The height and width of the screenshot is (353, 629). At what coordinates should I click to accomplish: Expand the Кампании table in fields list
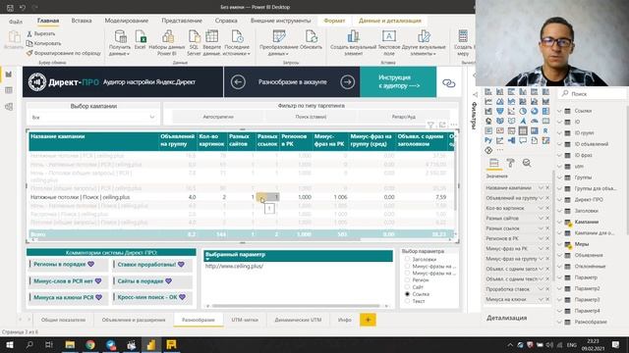point(559,222)
